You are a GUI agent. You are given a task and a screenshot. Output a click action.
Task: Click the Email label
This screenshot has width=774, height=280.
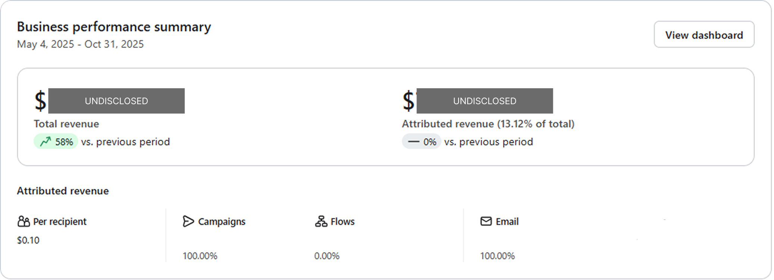(507, 222)
